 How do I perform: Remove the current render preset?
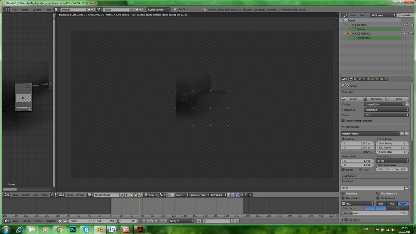406,134
